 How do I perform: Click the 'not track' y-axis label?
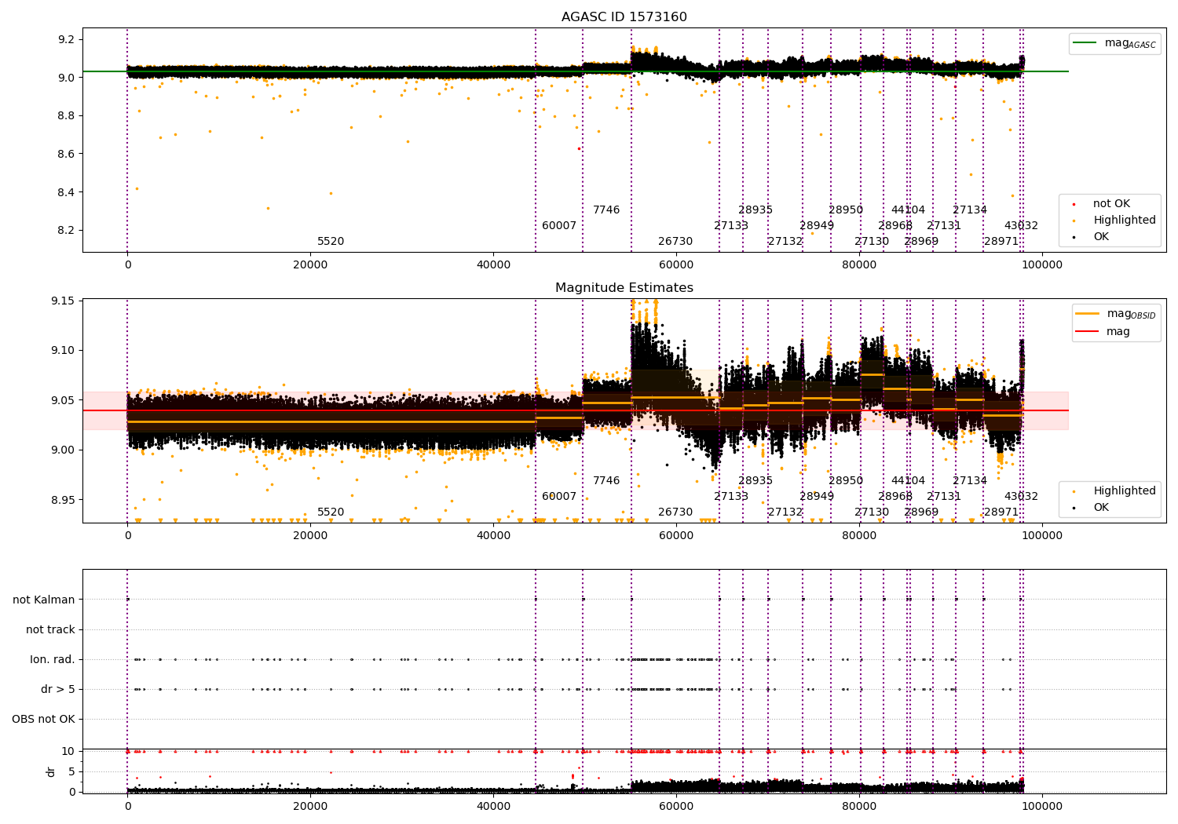(x=50, y=630)
